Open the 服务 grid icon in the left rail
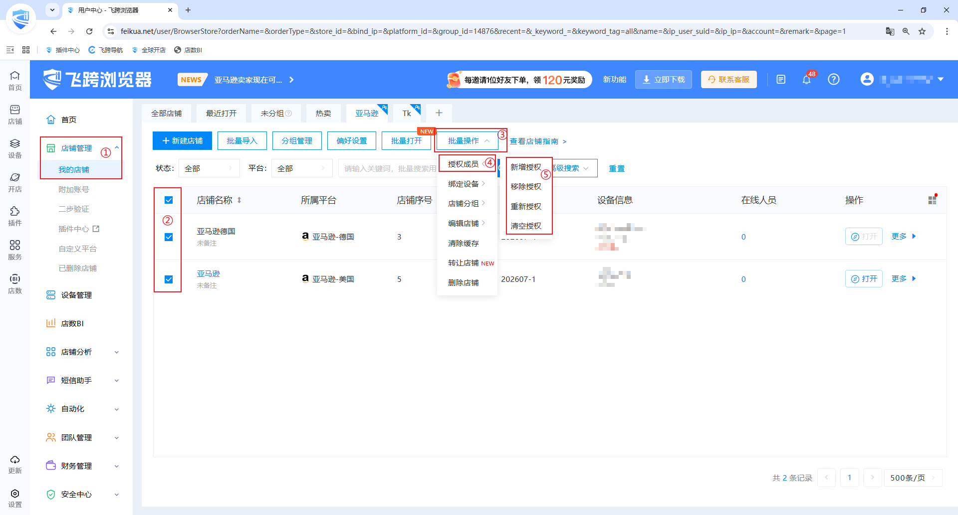 15,250
